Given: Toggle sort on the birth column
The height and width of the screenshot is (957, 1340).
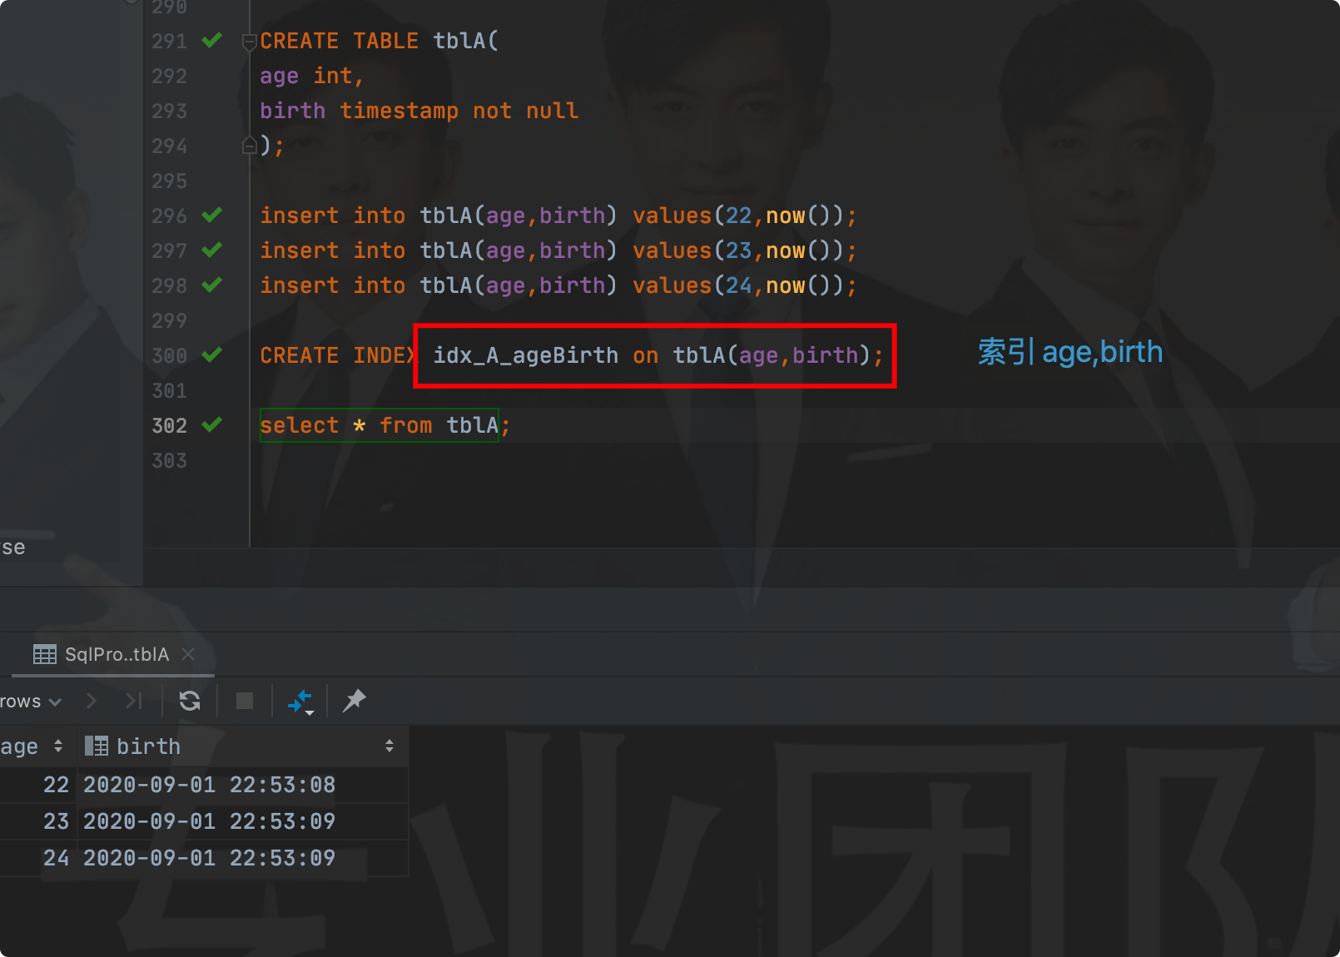Looking at the screenshot, I should click(390, 746).
